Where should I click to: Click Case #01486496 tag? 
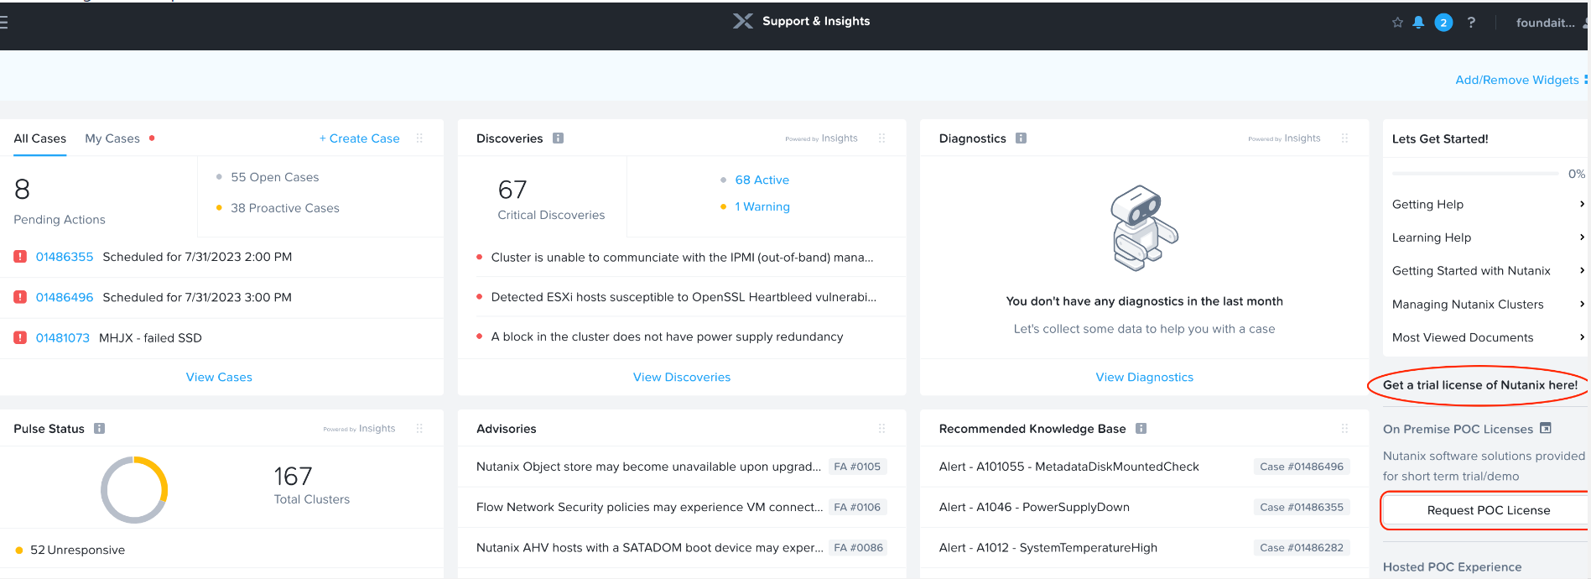click(1302, 467)
